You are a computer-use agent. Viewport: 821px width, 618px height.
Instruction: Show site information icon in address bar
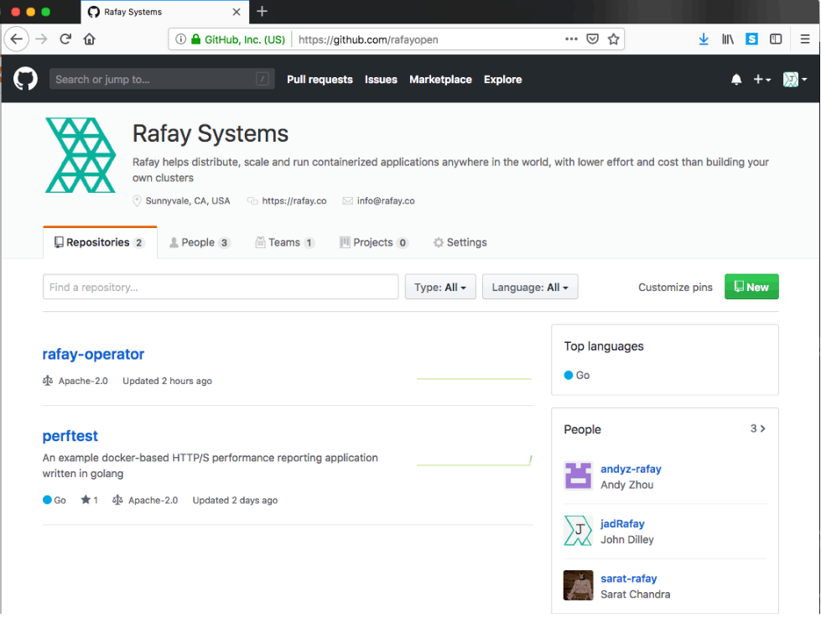pyautogui.click(x=180, y=39)
